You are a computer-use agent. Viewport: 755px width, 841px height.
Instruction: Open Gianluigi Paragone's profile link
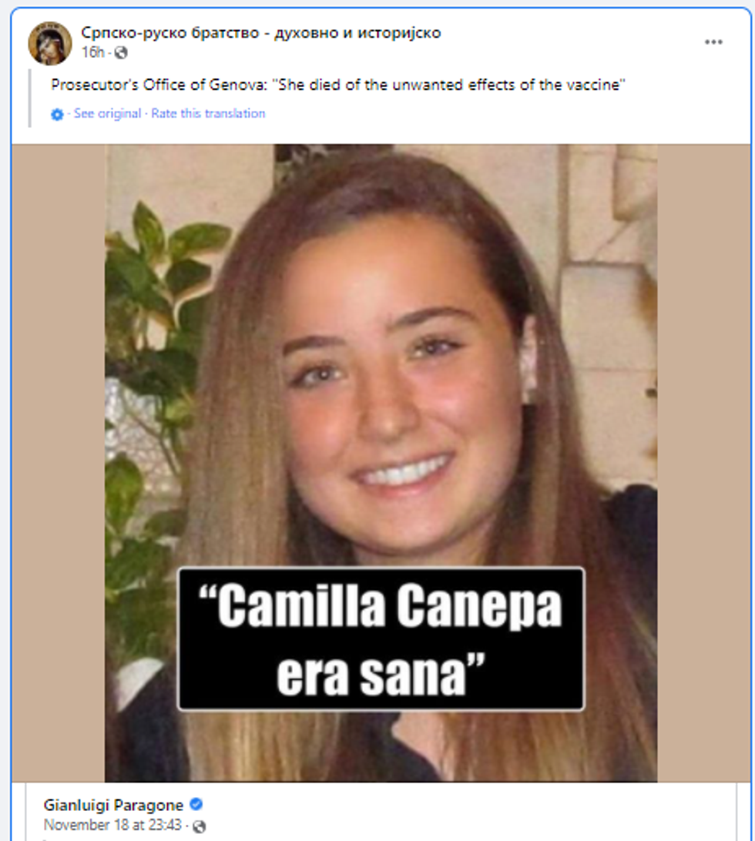click(113, 805)
